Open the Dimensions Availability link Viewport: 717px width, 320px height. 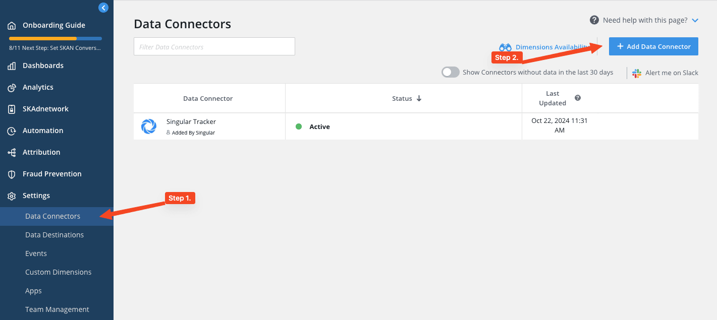[545, 47]
